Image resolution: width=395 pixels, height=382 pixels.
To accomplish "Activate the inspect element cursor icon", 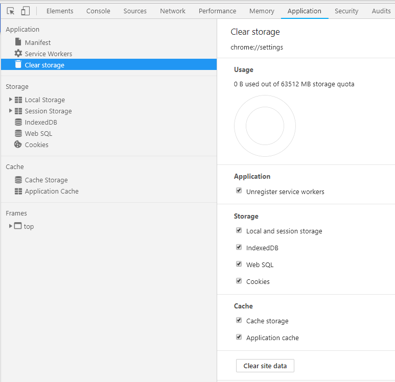I will click(11, 11).
